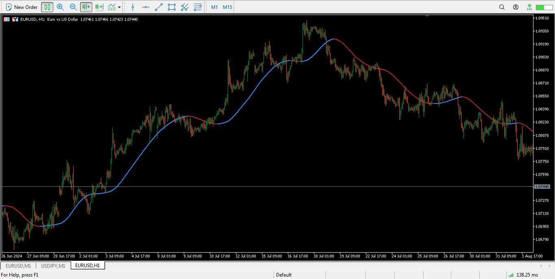The width and height of the screenshot is (555, 279).
Task: Click the 1.06790 price axis label
Action: click(x=542, y=239)
